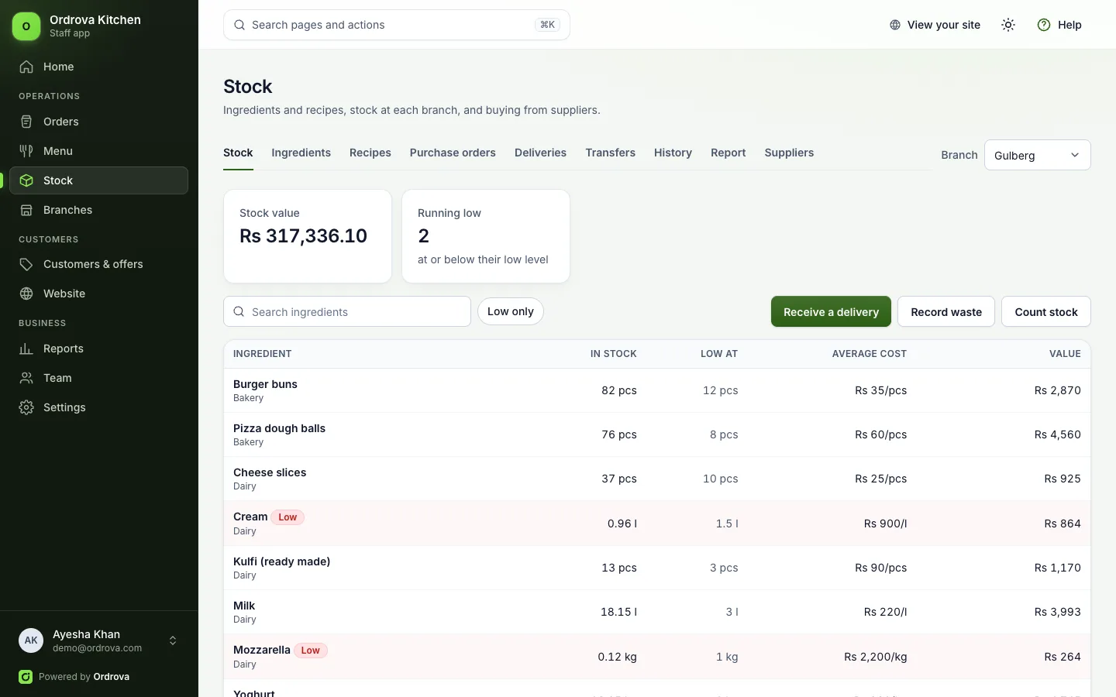Click the Rs 2,200/kg average cost cell
This screenshot has width=1116, height=697.
[876, 657]
